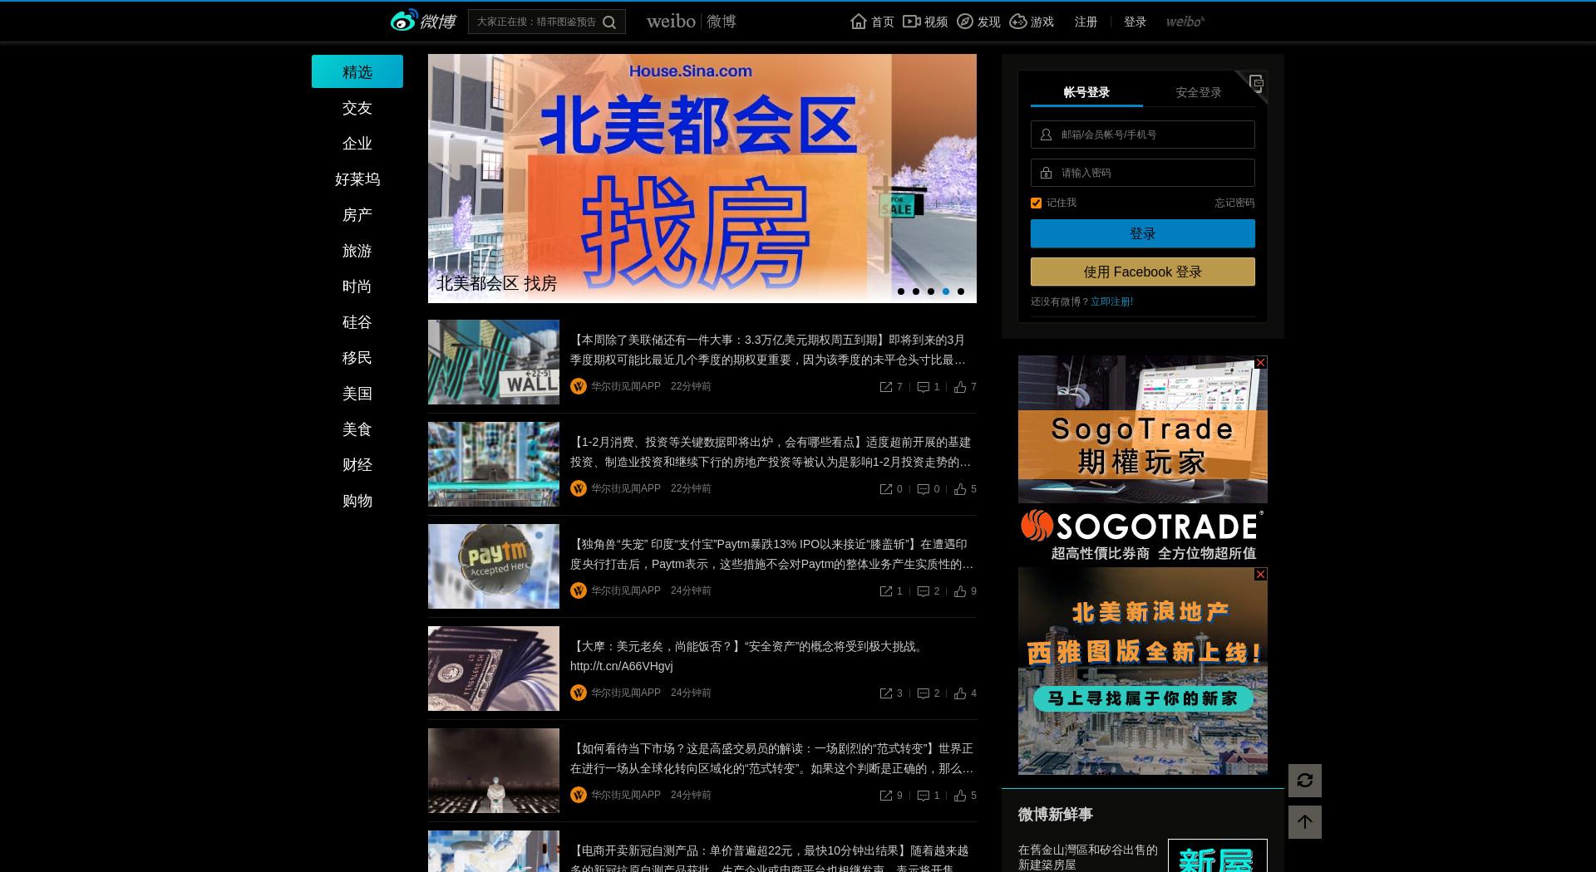Image resolution: width=1596 pixels, height=872 pixels.
Task: Open 西雅图版全新上线 ad banner
Action: coord(1143,671)
